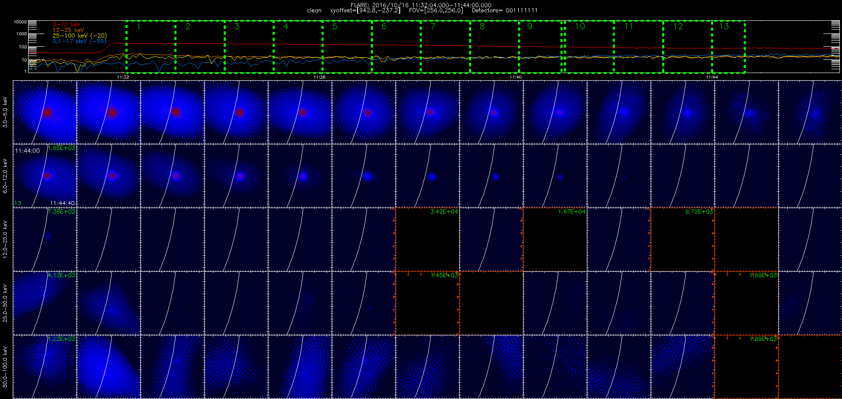Click the 11:44 time axis label
Screen dimensions: 842x399
[712, 77]
